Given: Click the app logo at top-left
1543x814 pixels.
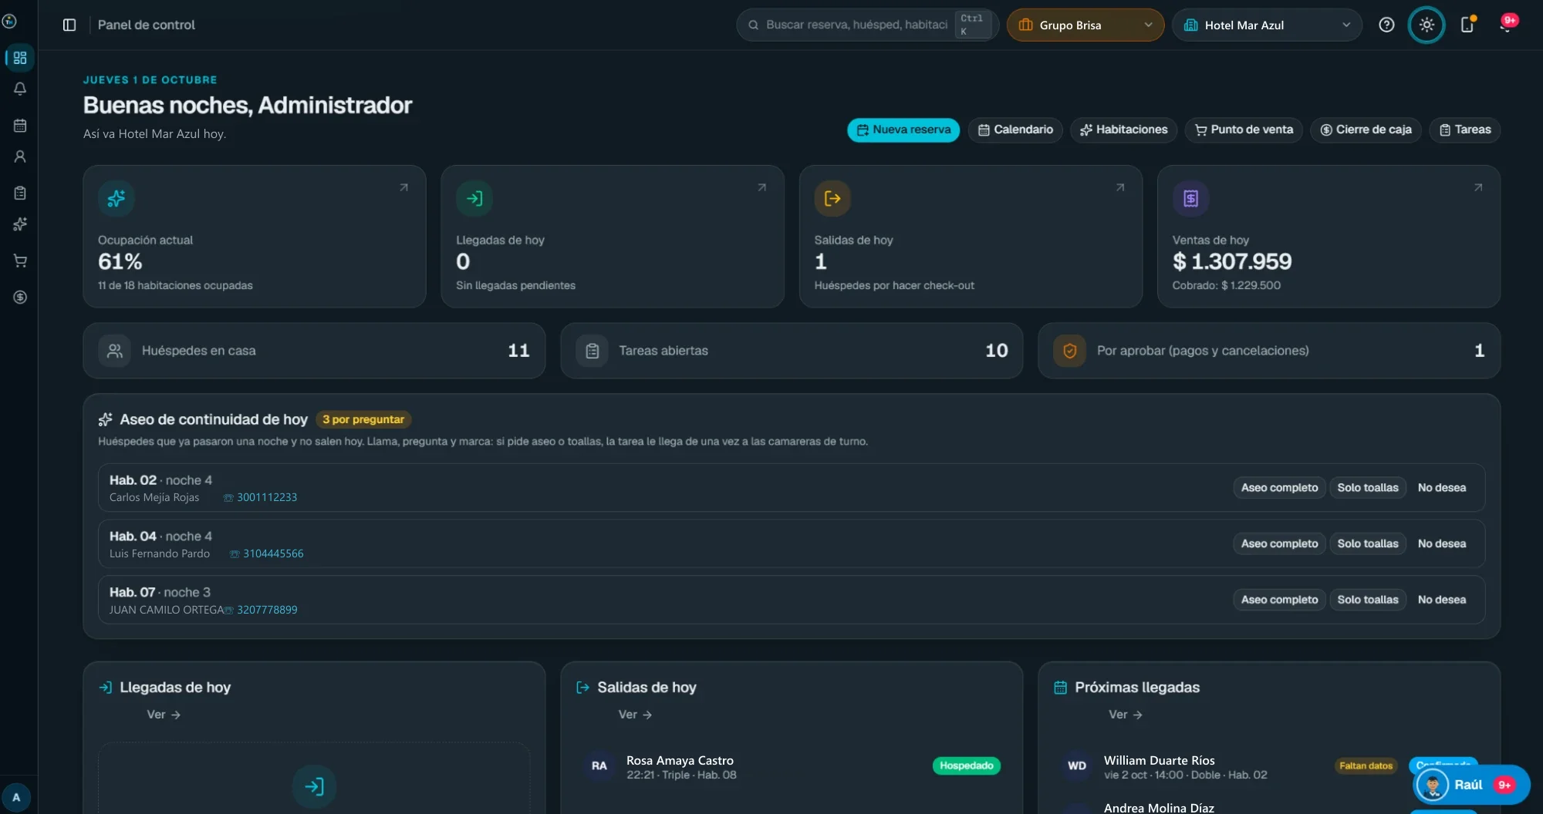Looking at the screenshot, I should coord(9,21).
